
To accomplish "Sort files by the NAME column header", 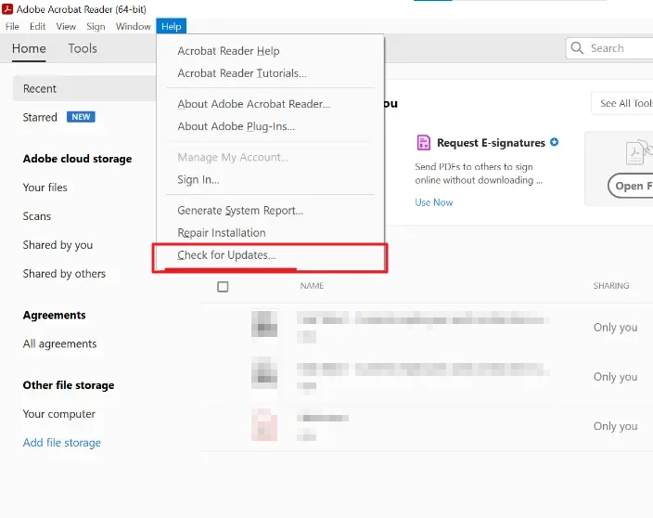I will point(312,286).
